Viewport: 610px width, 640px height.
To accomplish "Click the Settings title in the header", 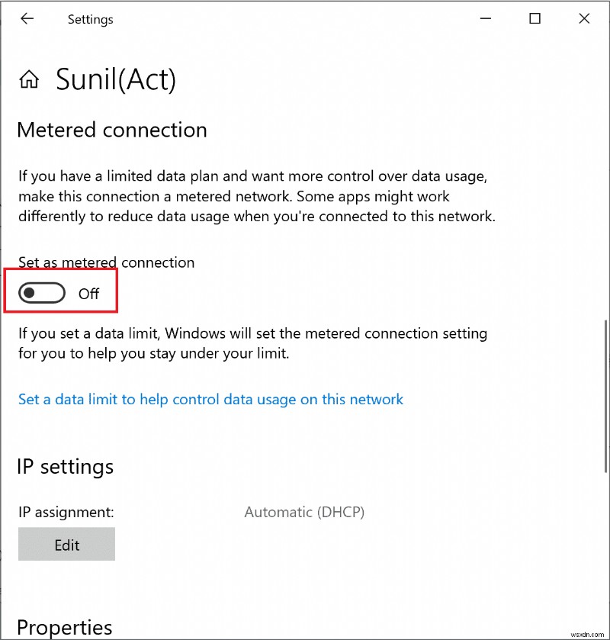I will pyautogui.click(x=90, y=19).
